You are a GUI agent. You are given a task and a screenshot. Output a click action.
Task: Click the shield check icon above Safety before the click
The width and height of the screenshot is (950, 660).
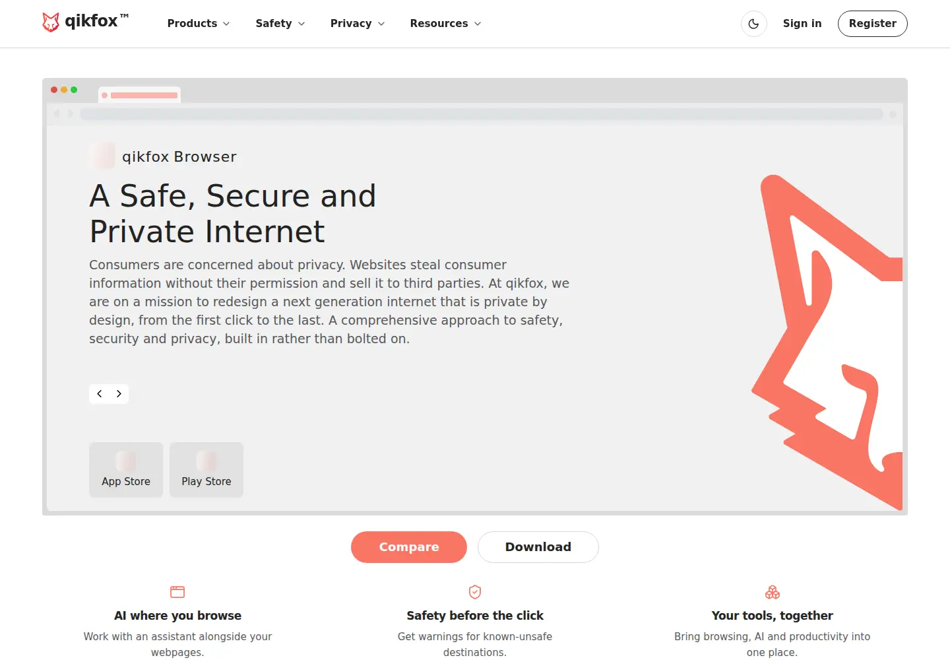(475, 592)
